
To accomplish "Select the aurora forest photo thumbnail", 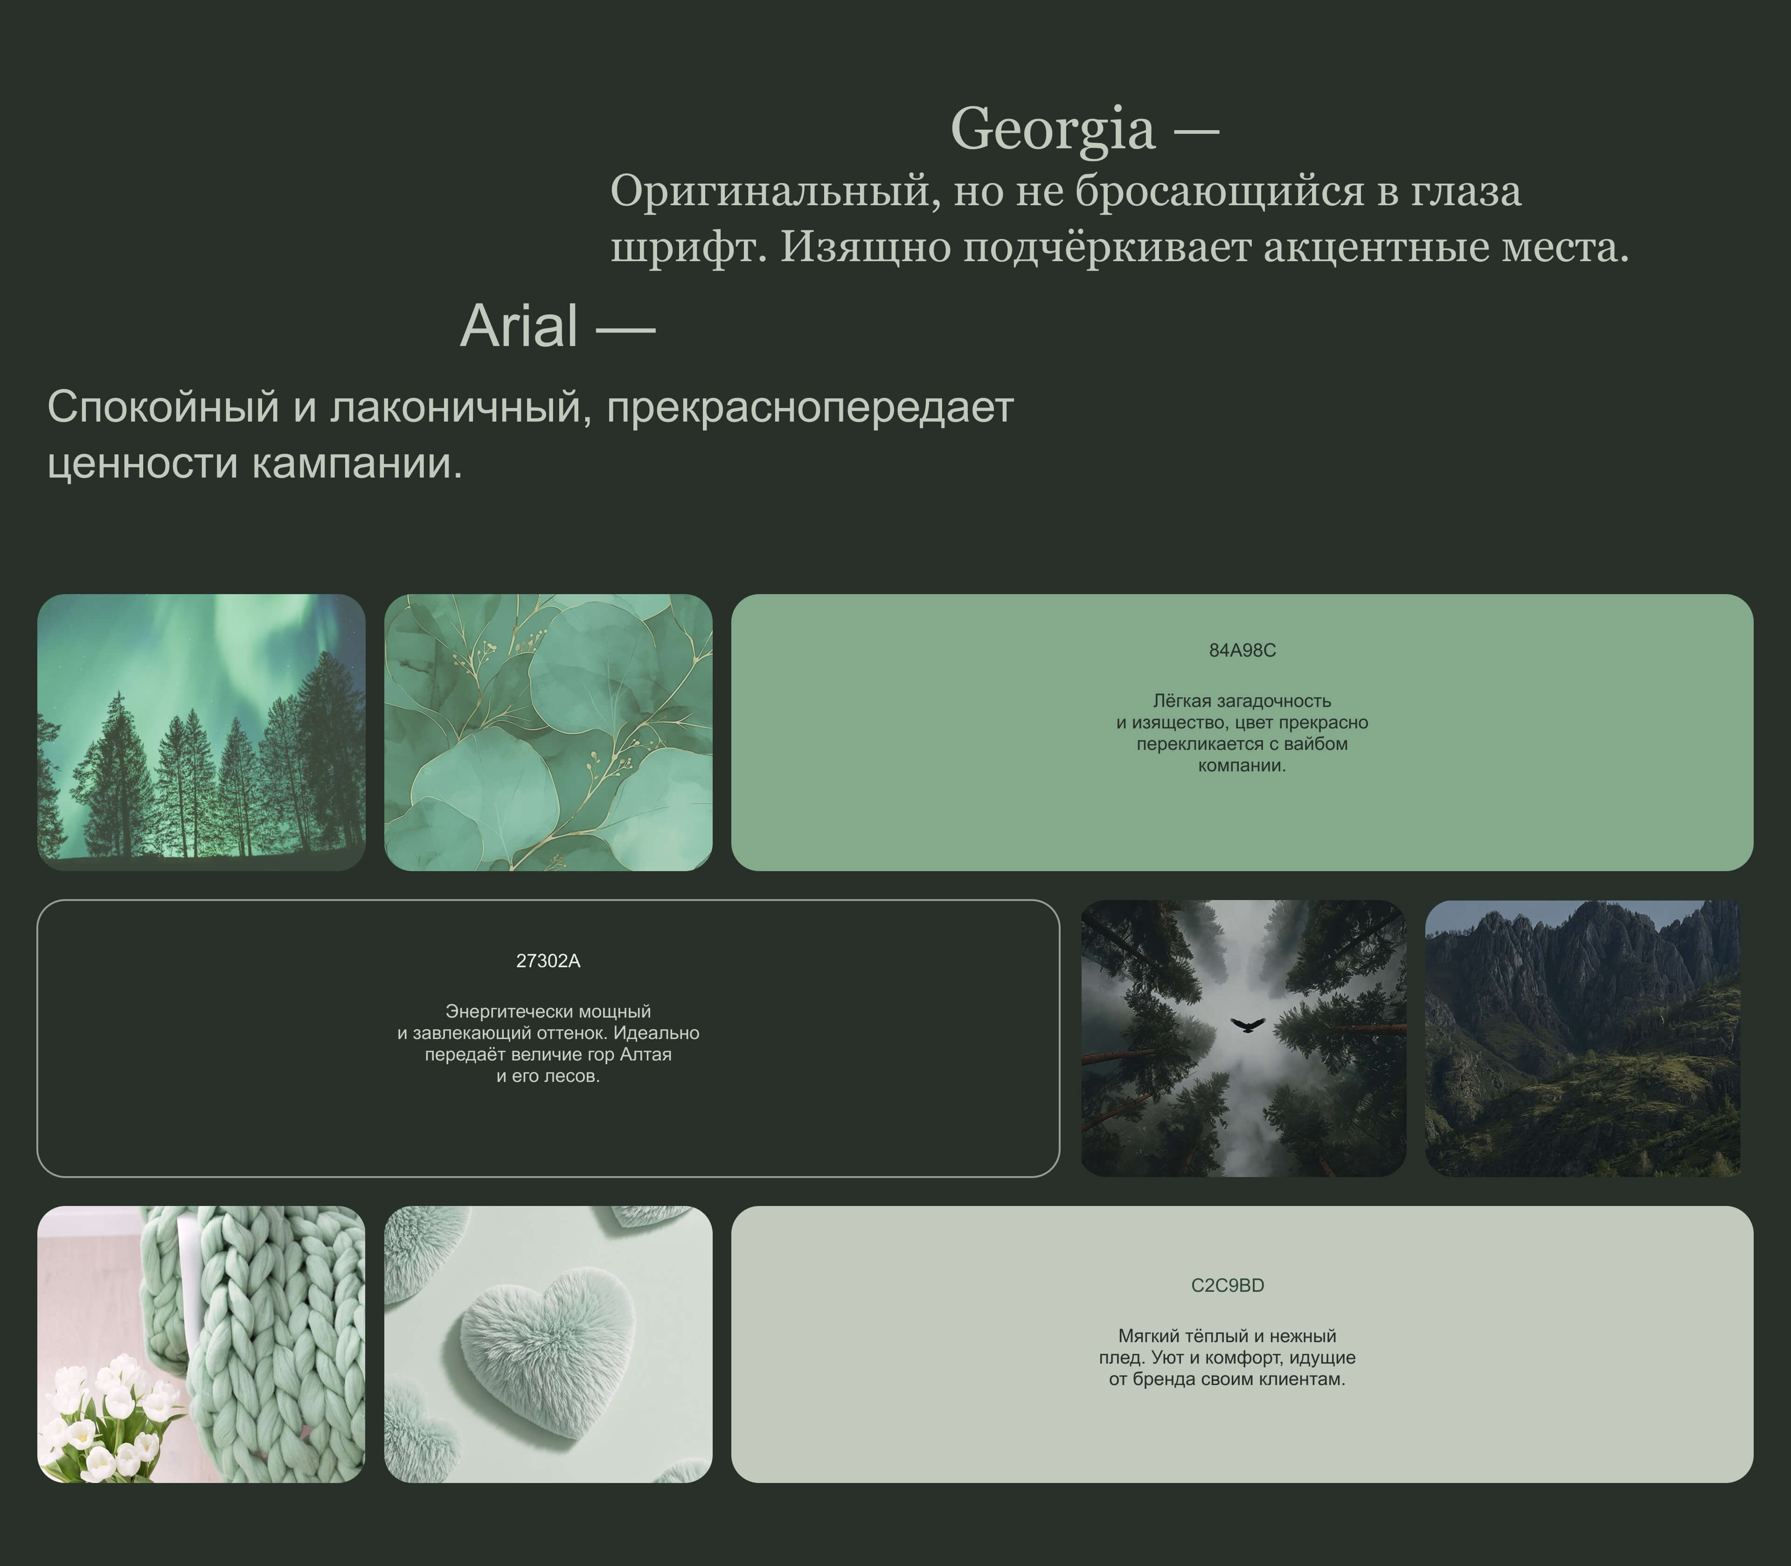I will pos(201,732).
